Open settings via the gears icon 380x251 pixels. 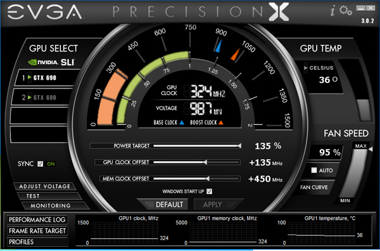[346, 11]
